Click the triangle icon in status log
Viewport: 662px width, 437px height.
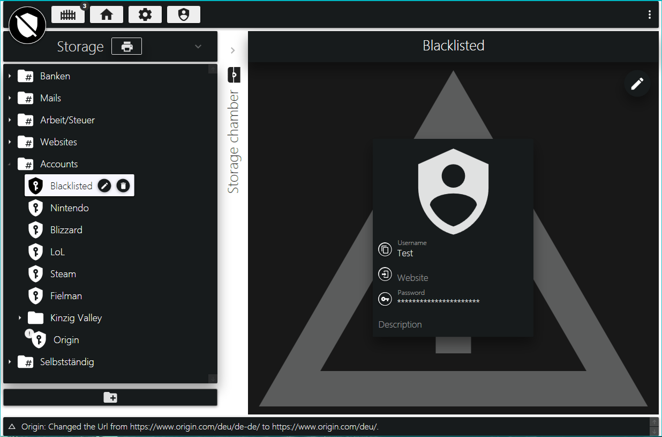click(12, 427)
